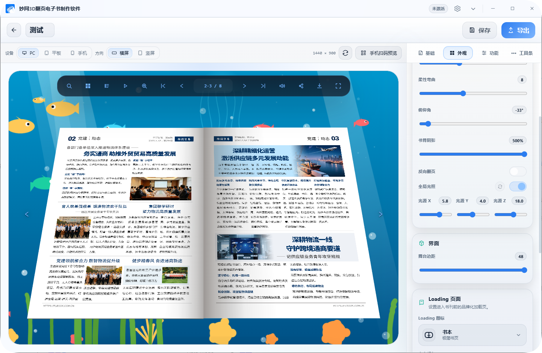Adjust the 光源 Y slider
Viewport: 542px width, 353px height.
coord(473,215)
